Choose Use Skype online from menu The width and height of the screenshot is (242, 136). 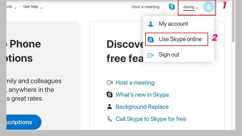tap(178, 39)
